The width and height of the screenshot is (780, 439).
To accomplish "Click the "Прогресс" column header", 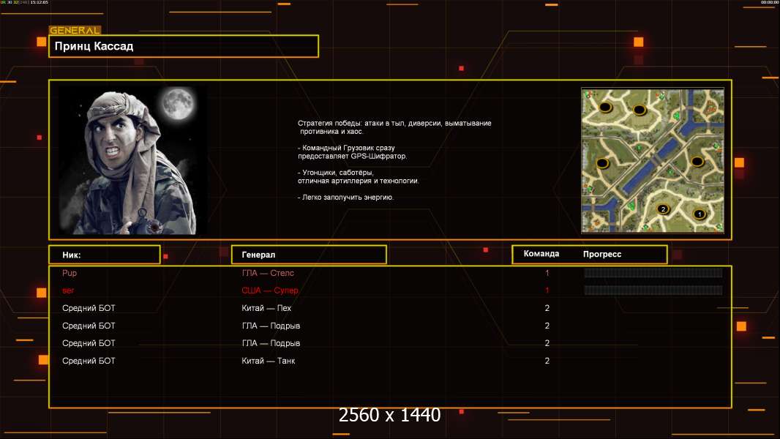I will pos(602,254).
